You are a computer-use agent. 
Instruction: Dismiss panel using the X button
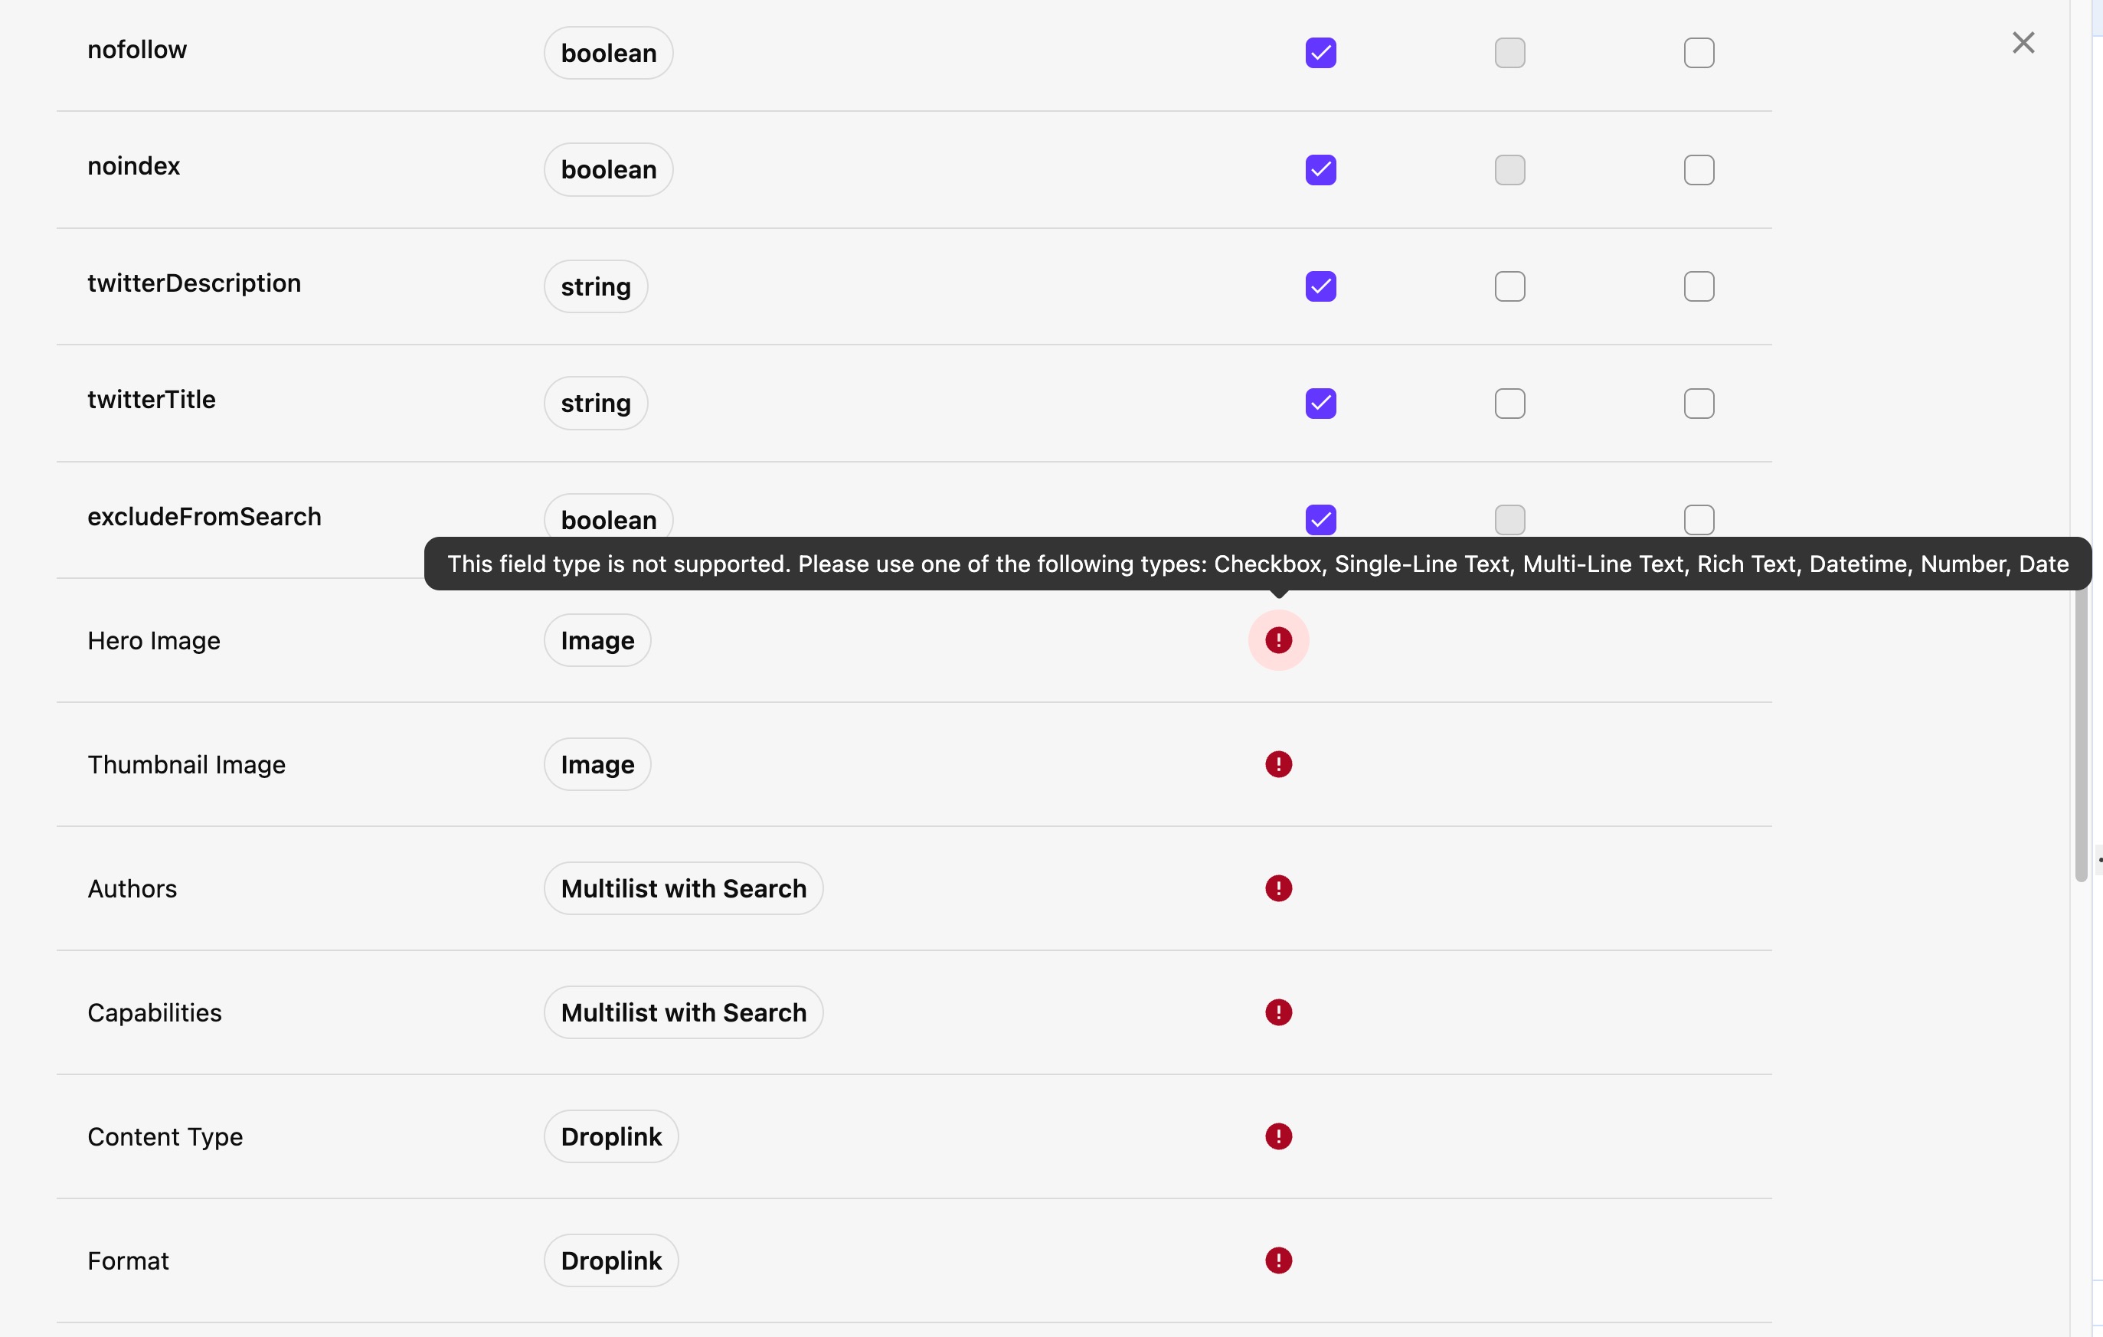point(2023,42)
